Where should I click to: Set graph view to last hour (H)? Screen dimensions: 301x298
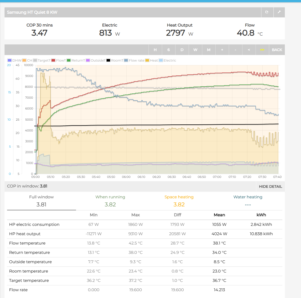tap(155, 50)
